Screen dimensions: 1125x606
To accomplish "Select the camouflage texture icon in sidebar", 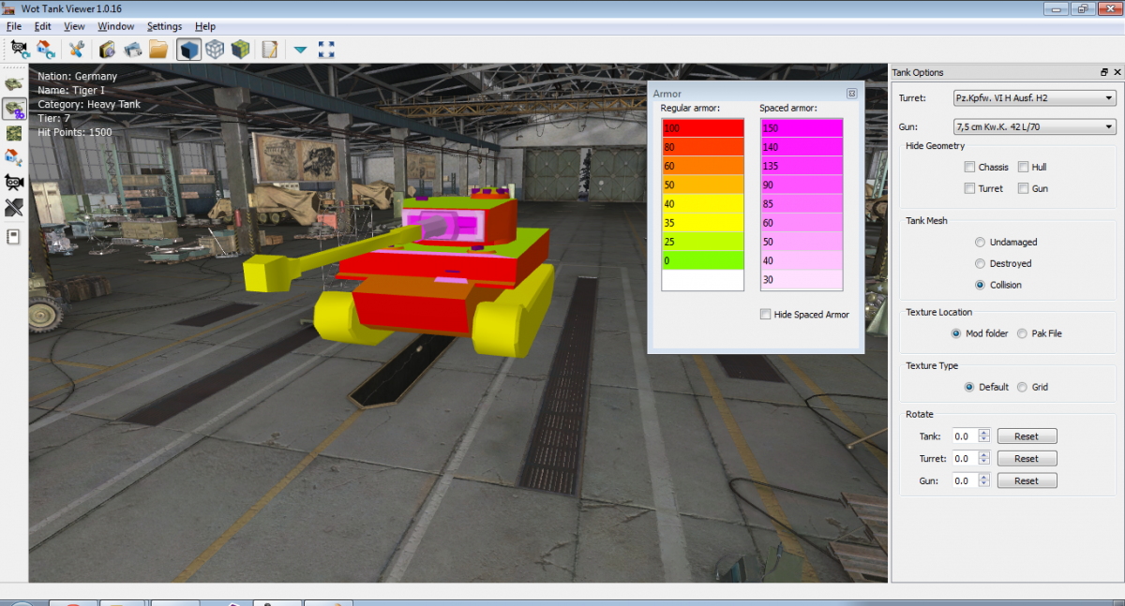I will [14, 133].
